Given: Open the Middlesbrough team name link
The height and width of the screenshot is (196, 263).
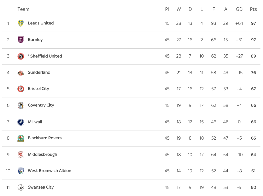Looking at the screenshot, I should coord(42,154).
